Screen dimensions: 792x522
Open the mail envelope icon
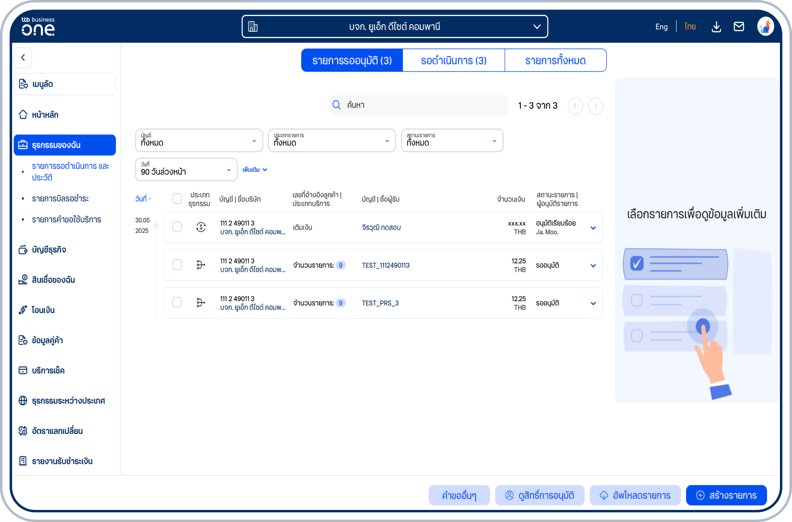(738, 27)
